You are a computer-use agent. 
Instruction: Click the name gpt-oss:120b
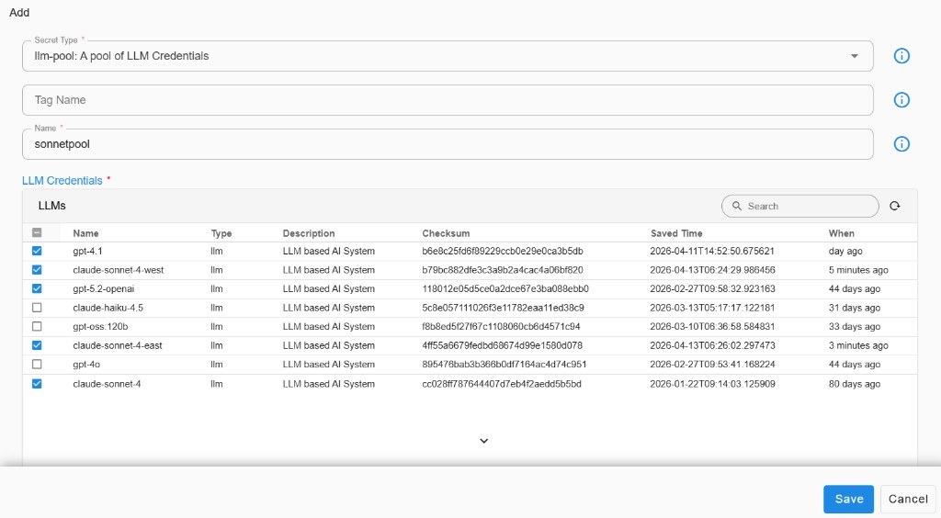(x=100, y=326)
